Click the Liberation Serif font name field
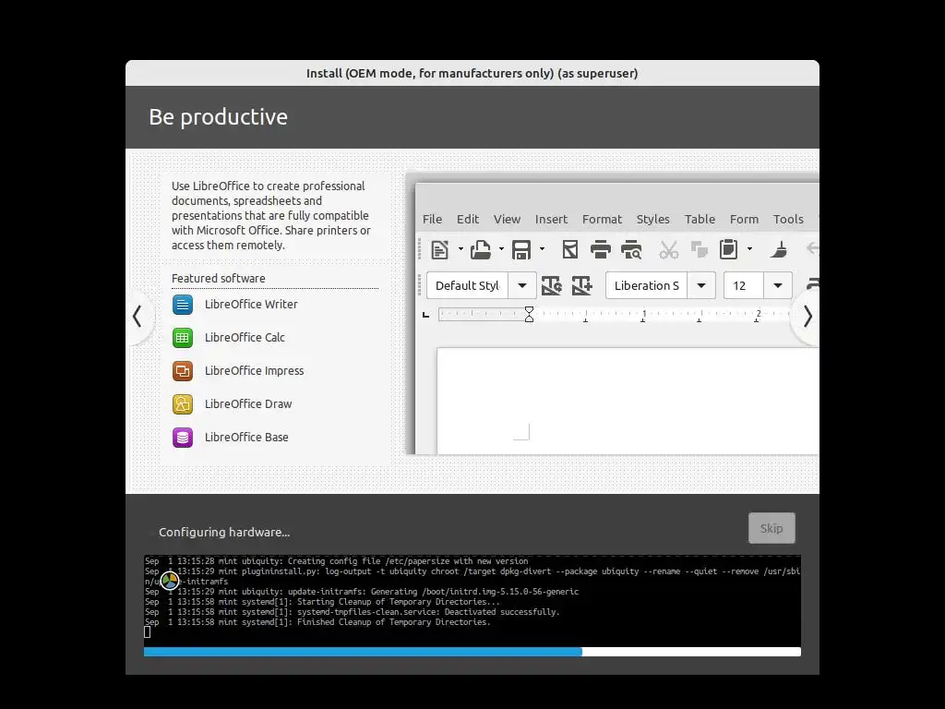 click(647, 286)
